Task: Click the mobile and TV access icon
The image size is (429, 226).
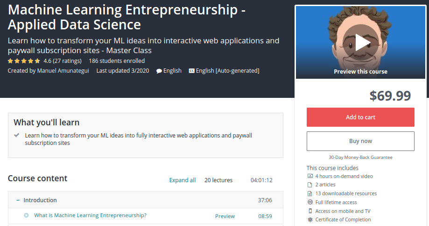Action: pos(310,211)
